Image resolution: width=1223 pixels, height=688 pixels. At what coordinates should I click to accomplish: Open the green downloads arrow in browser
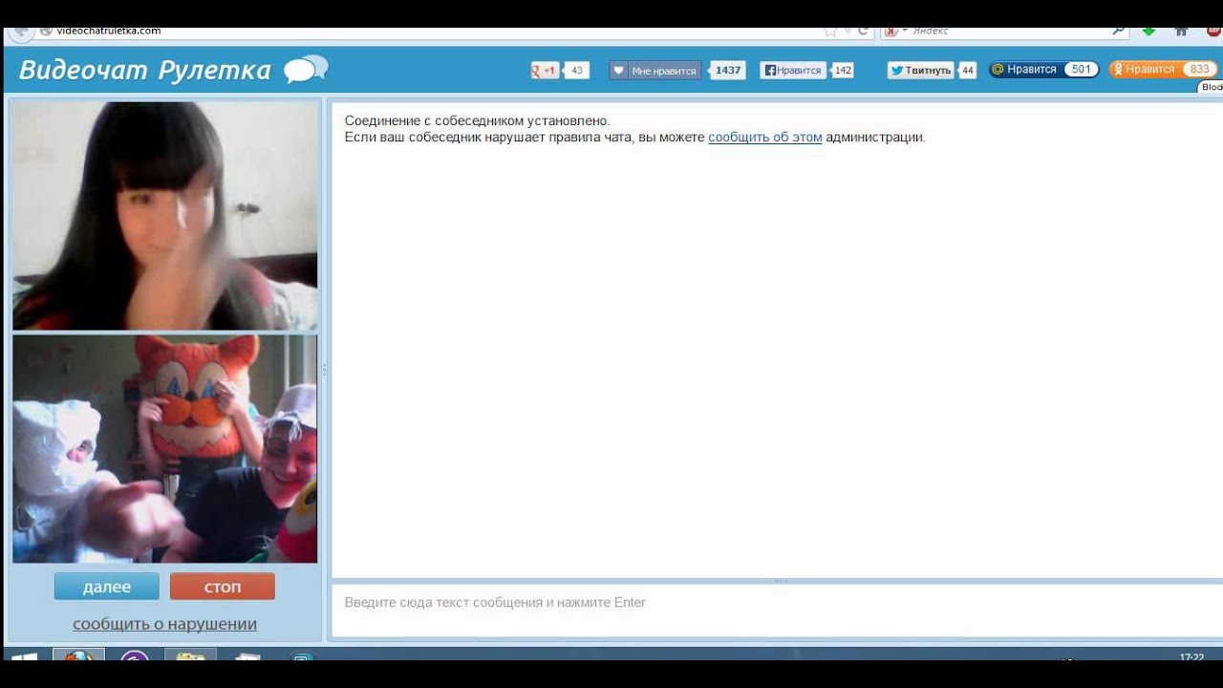[1149, 31]
